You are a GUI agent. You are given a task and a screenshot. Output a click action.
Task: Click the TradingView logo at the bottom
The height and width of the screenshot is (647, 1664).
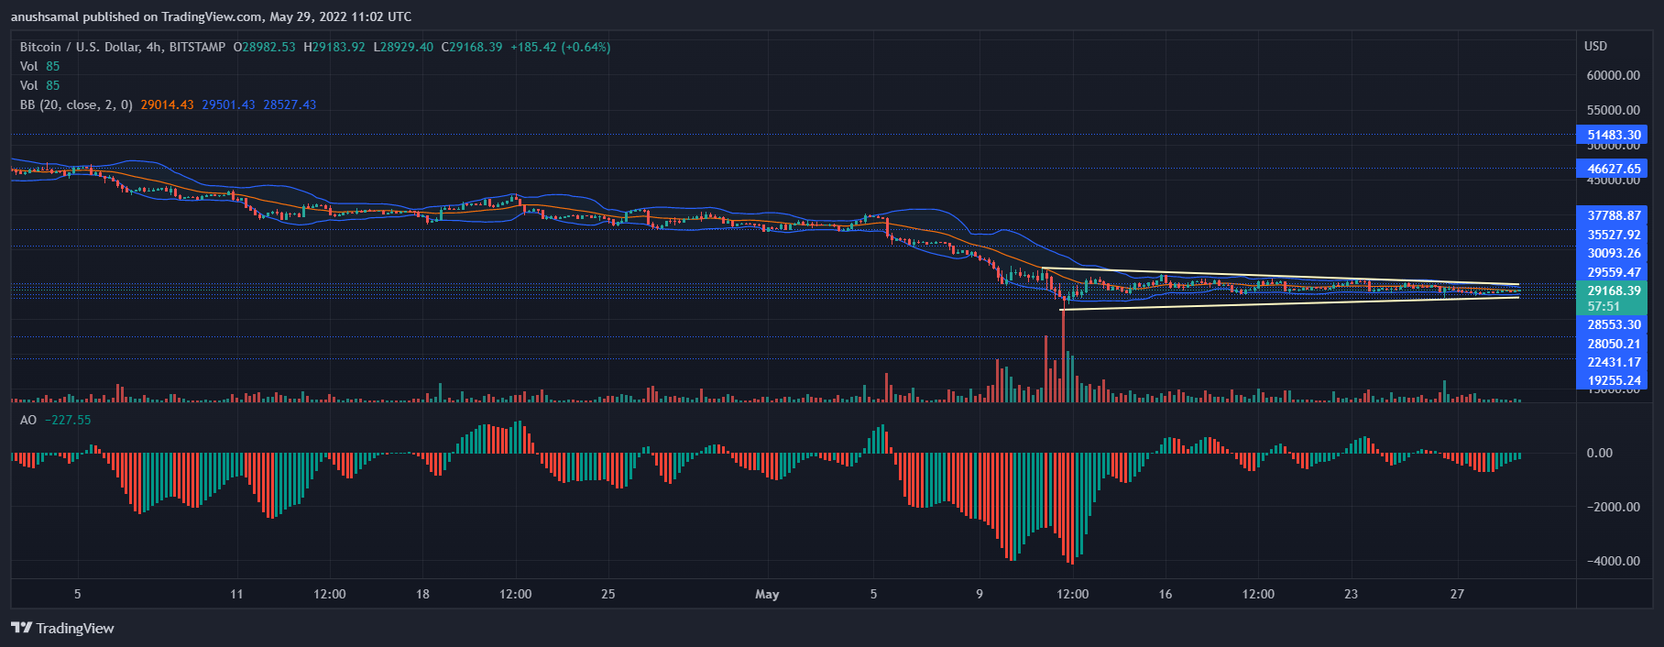(62, 628)
